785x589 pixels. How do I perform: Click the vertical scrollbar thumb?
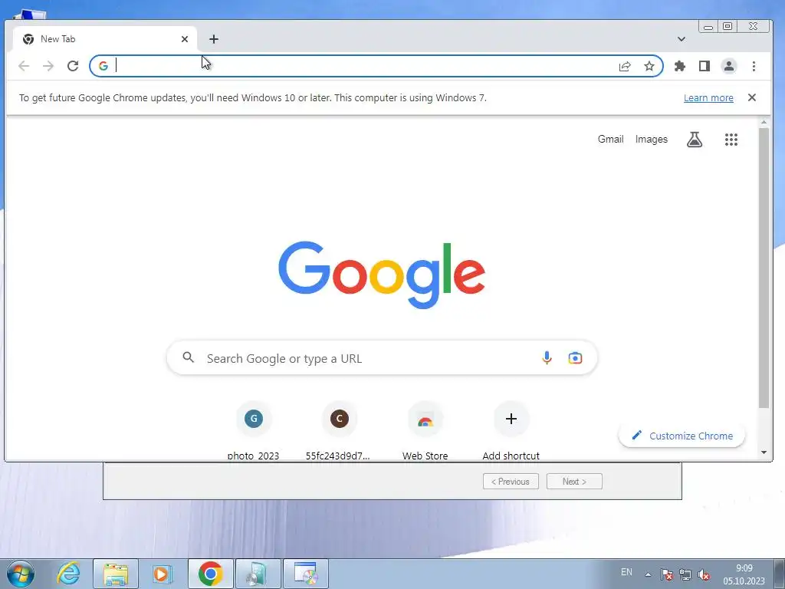tap(764, 268)
